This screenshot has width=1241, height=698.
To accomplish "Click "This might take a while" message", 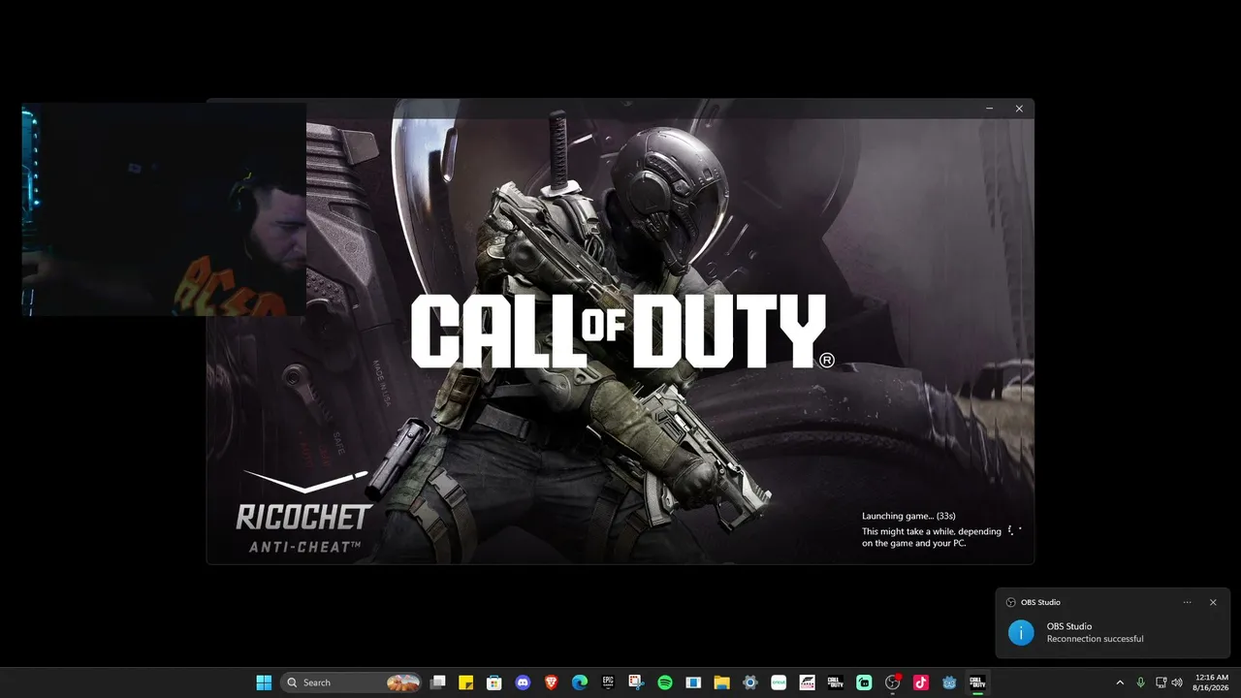I will click(932, 537).
